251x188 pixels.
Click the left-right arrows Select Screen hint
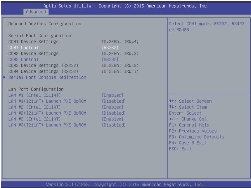pos(190,101)
